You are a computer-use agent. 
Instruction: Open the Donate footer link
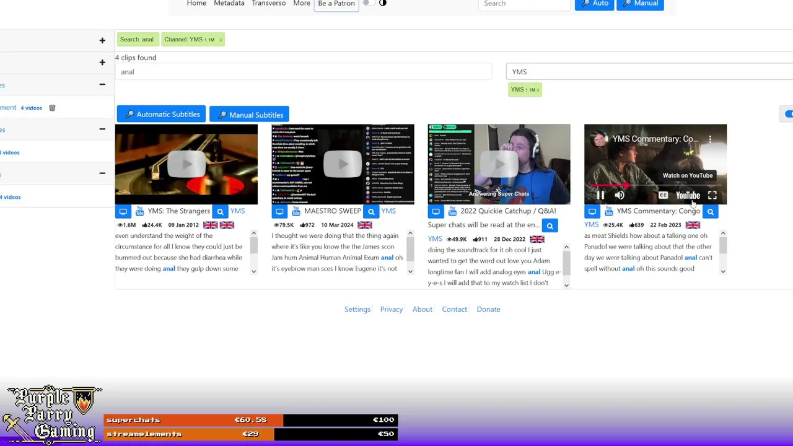pos(488,309)
